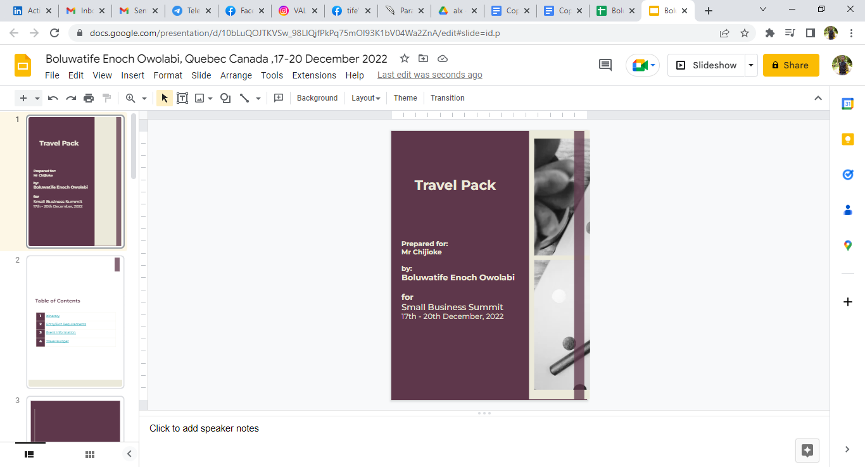The width and height of the screenshot is (865, 467).
Task: Open a new Chrome tab
Action: (709, 11)
